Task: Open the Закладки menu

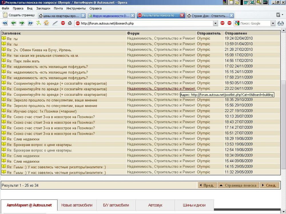Action: pos(43,8)
